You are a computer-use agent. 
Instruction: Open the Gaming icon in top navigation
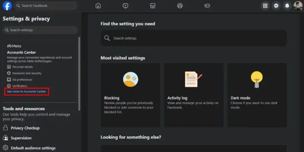(x=207, y=6)
